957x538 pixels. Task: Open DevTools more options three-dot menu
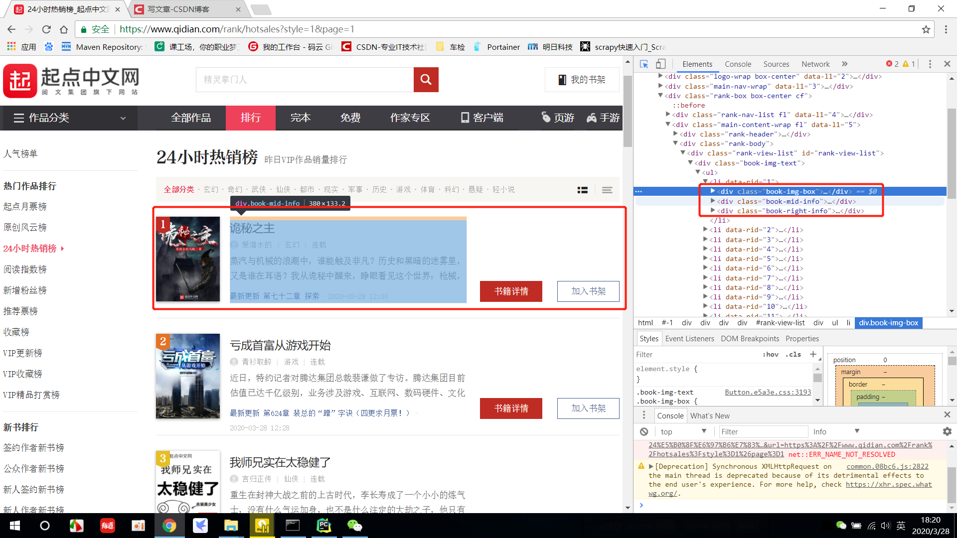[x=930, y=64]
